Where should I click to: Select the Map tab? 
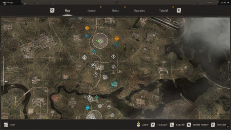[67, 11]
